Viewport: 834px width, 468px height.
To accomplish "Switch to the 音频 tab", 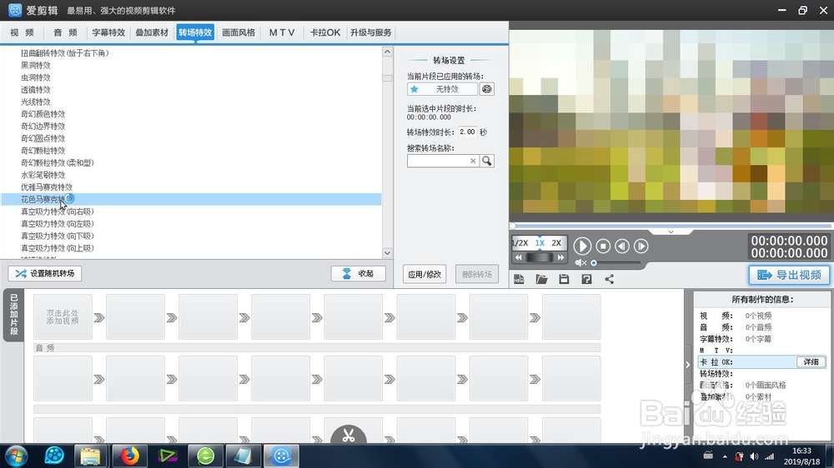I will 65,32.
